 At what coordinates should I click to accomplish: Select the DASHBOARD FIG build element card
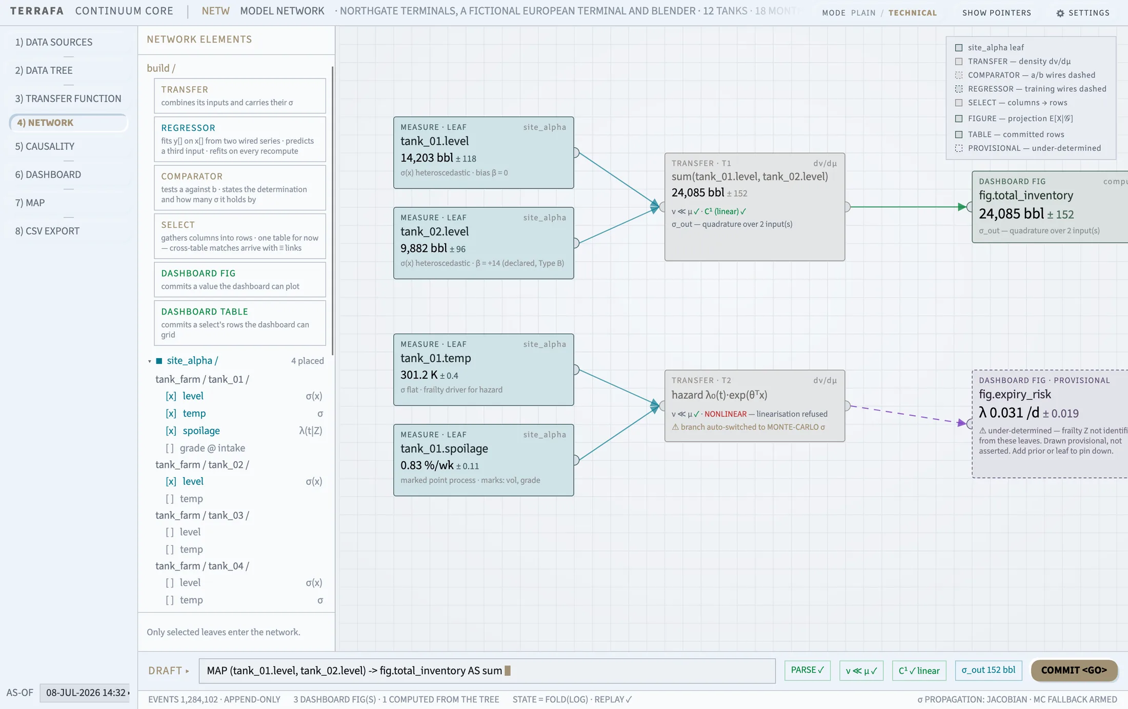240,280
